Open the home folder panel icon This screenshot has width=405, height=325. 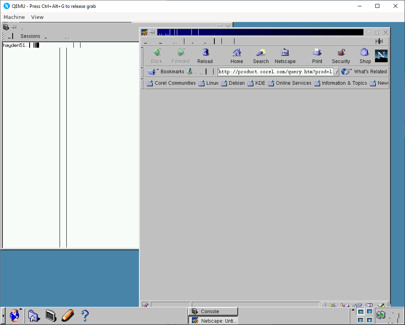point(34,316)
